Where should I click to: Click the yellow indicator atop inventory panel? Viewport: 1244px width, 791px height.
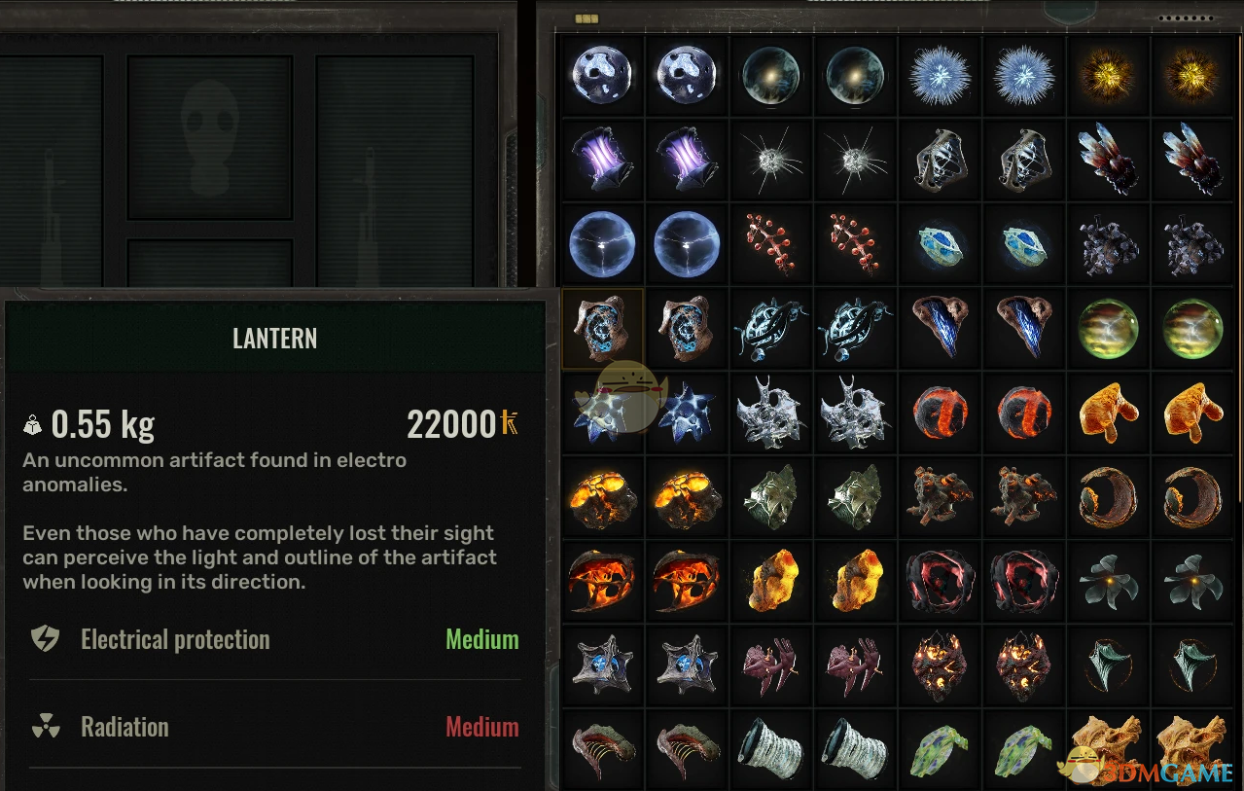(587, 18)
